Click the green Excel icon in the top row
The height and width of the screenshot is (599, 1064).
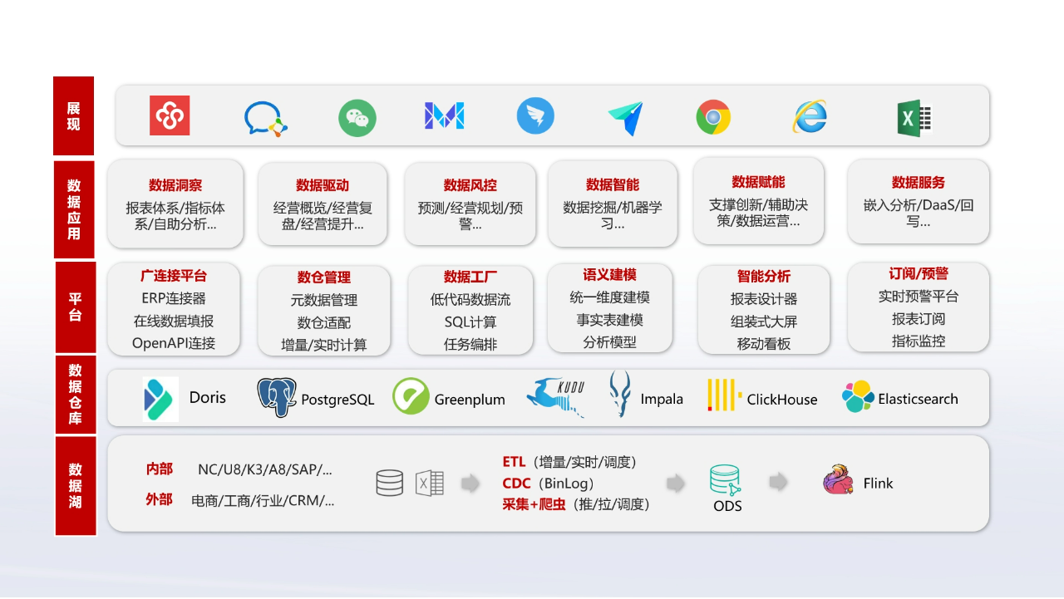tap(914, 119)
